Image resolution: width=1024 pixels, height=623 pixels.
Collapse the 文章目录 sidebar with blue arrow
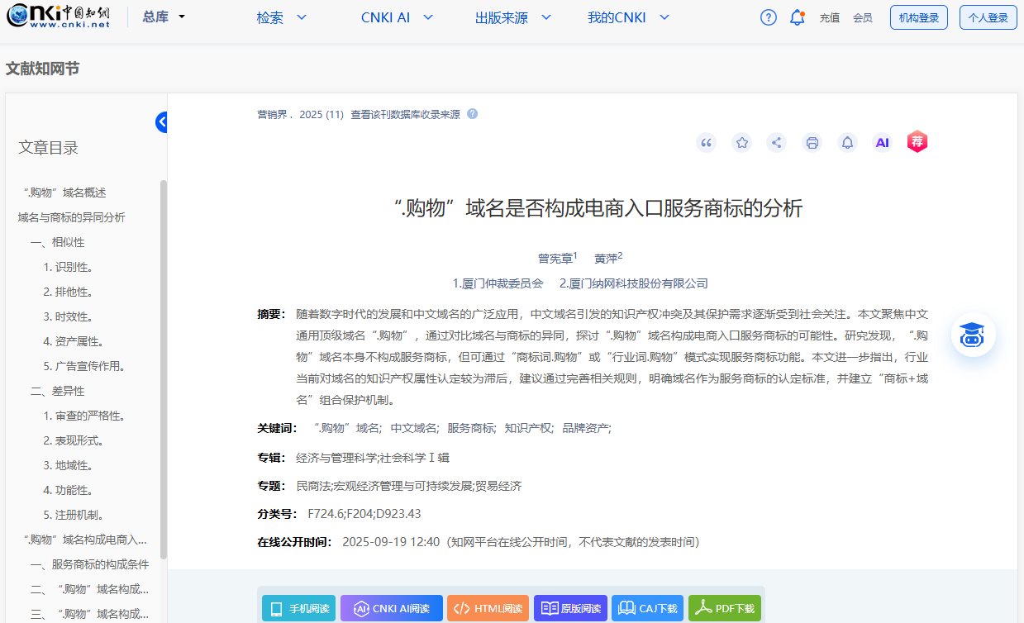coord(161,121)
